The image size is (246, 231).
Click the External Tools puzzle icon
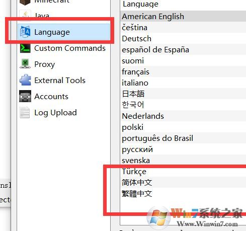pyautogui.click(x=25, y=80)
